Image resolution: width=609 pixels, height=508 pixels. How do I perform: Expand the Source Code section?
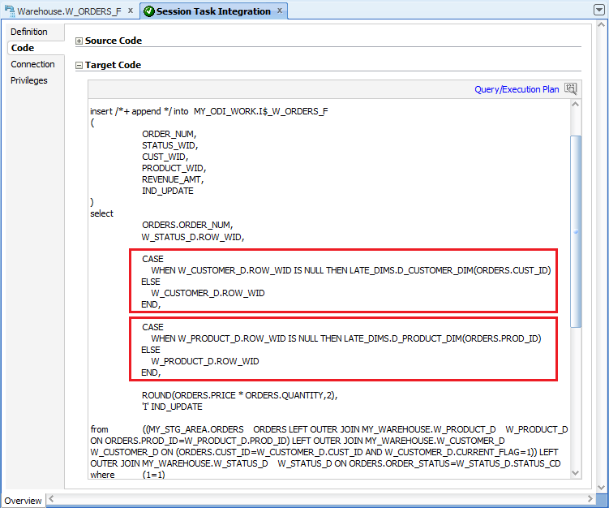(79, 41)
